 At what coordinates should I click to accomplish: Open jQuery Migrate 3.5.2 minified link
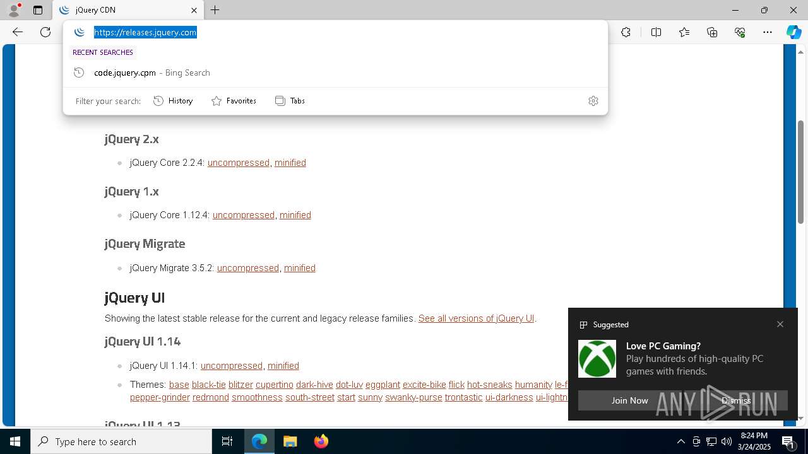(300, 268)
